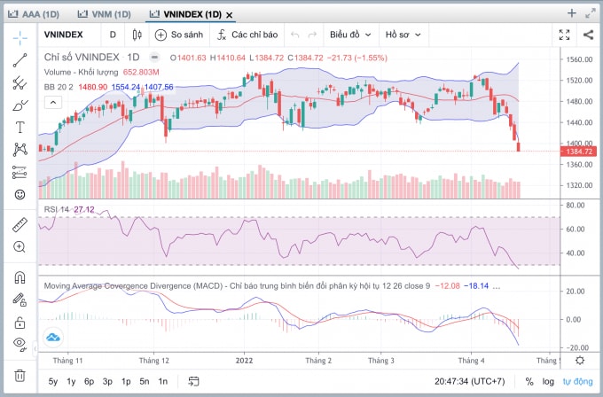This screenshot has height=397, width=603.
Task: Select the 6p time range
Action: [90, 382]
